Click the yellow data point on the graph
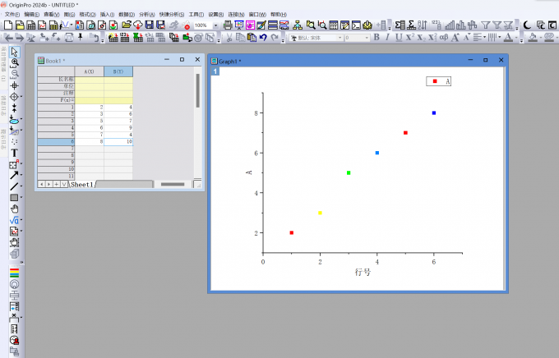Screen dimensions: 559x358 point(320,213)
